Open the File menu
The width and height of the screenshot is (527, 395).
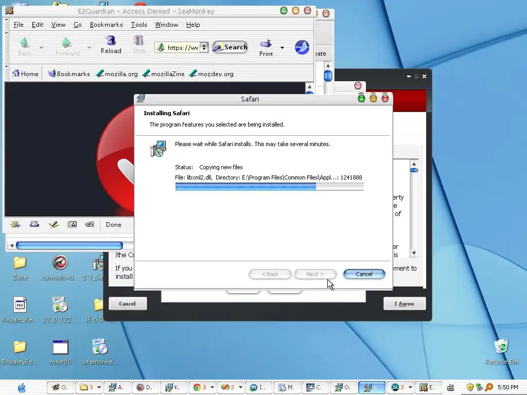click(19, 25)
